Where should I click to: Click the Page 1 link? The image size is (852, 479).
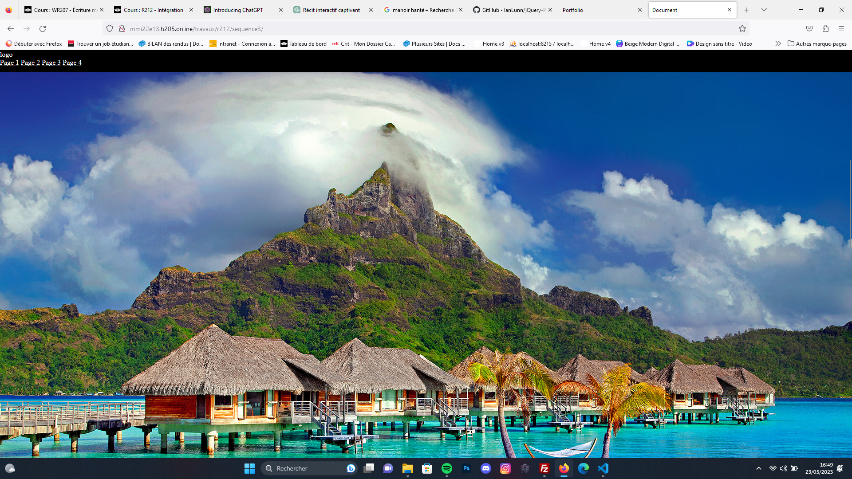click(x=9, y=63)
